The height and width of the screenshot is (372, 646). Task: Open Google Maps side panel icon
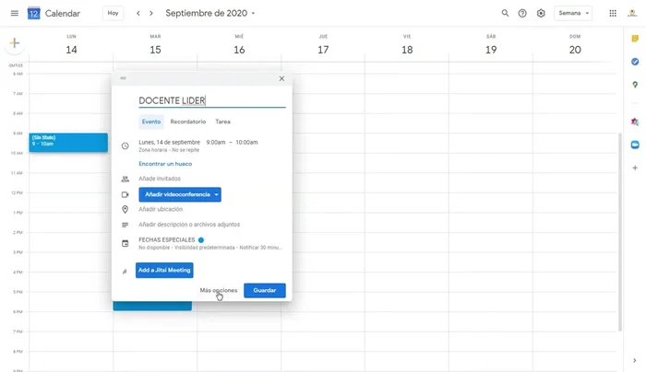click(635, 85)
